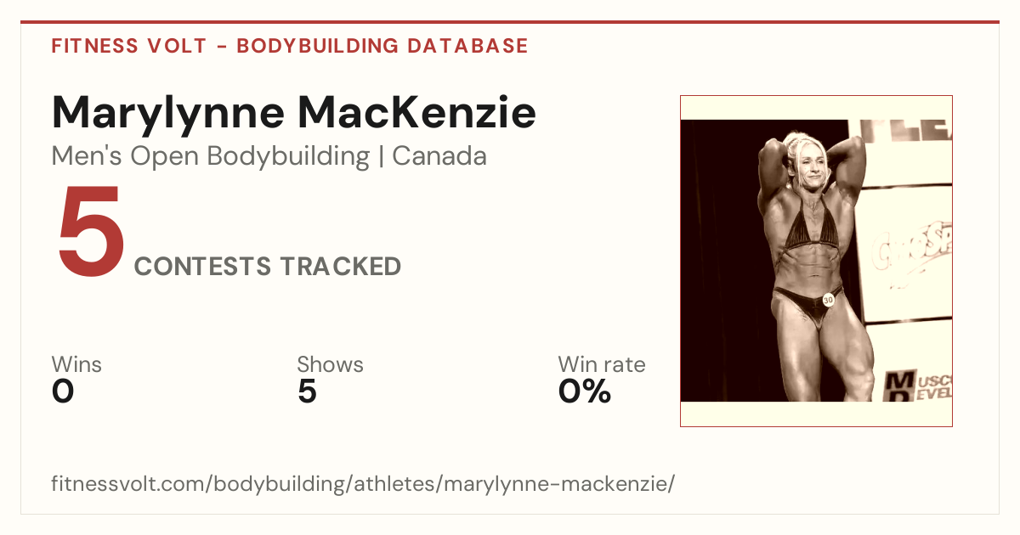1020x535 pixels.
Task: Select the Win rate label
Action: pyautogui.click(x=602, y=364)
